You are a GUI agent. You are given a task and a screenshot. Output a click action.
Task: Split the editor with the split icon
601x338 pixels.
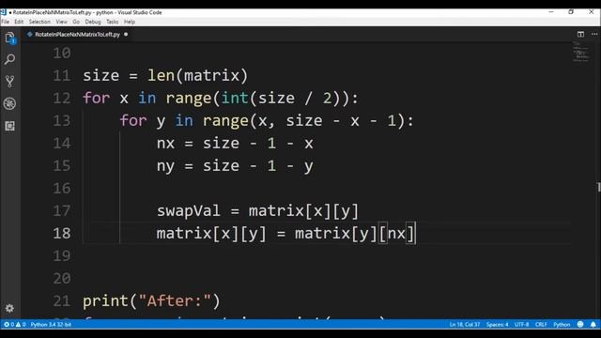(580, 34)
